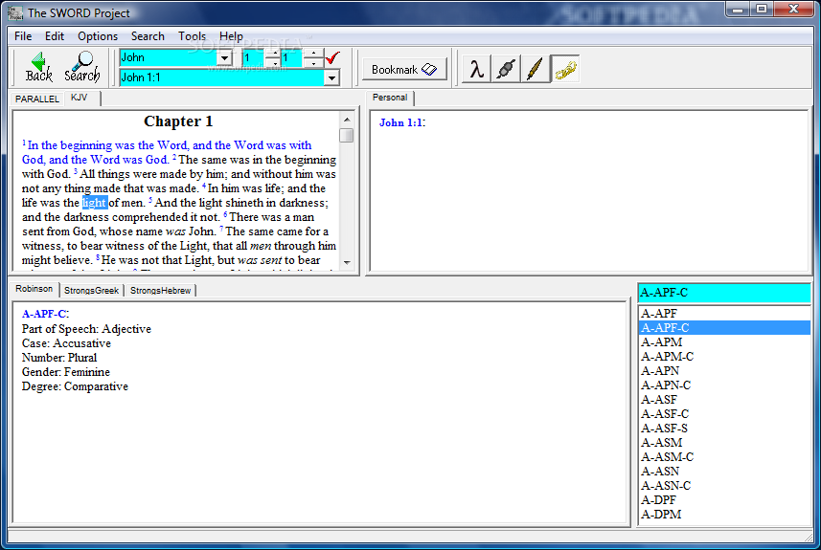The height and width of the screenshot is (550, 821).
Task: Minimize The SWORD Project window
Action: [x=739, y=9]
